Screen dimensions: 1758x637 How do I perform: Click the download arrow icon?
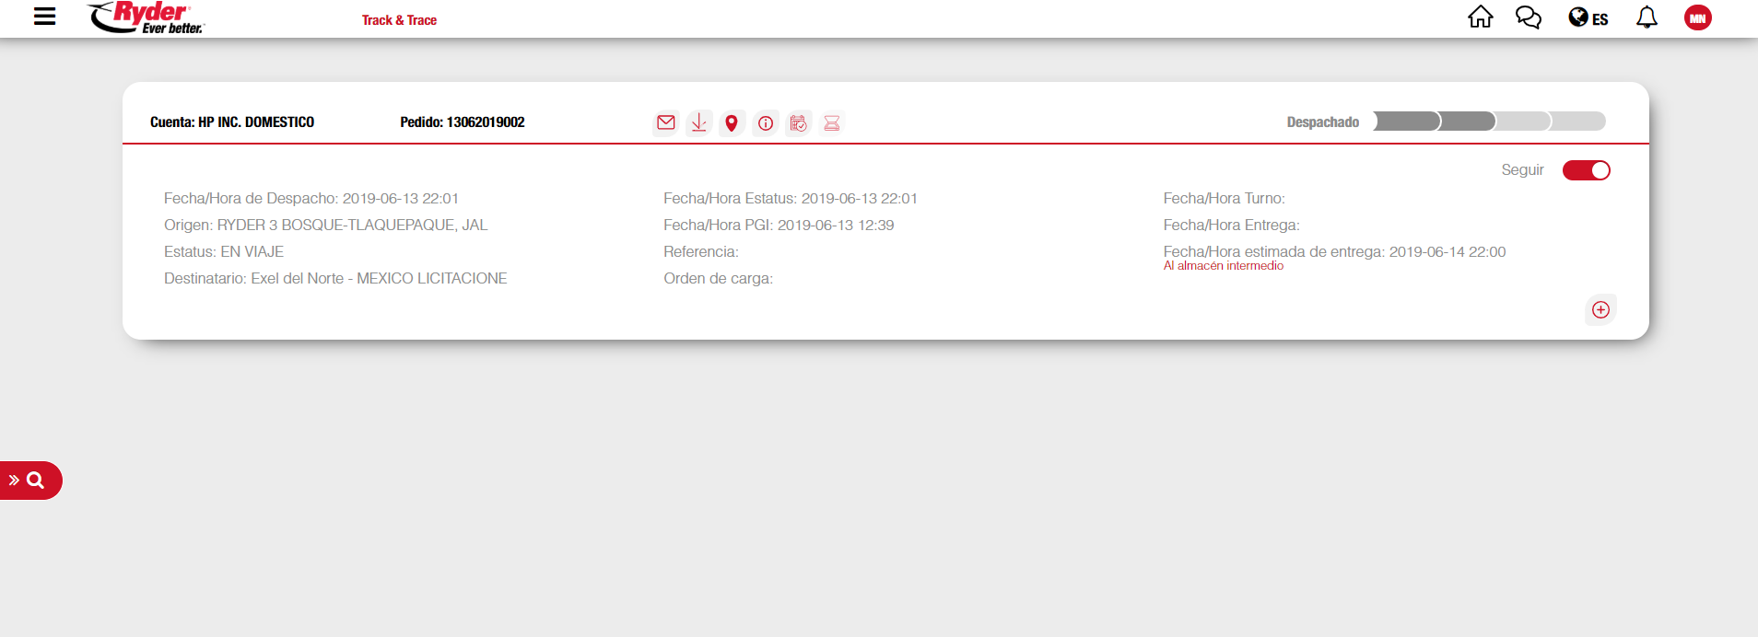pyautogui.click(x=698, y=122)
